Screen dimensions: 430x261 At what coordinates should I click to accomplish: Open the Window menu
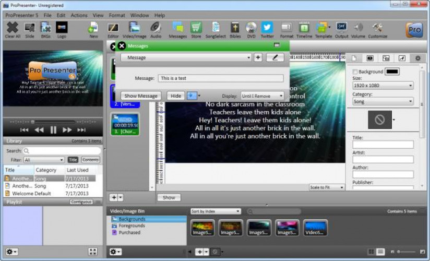point(139,15)
